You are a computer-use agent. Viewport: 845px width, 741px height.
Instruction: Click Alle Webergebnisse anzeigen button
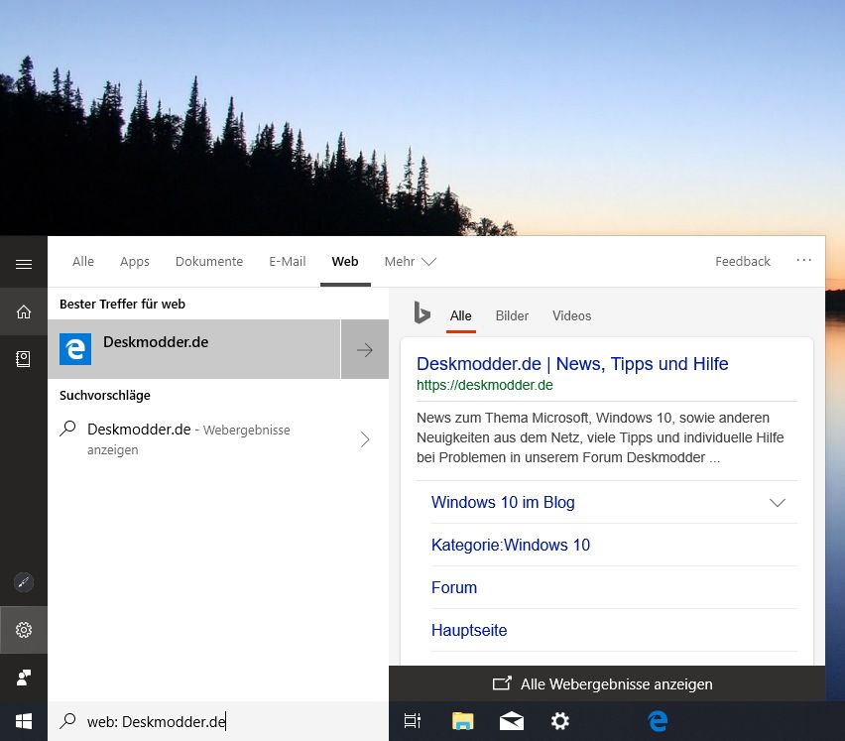tap(607, 683)
